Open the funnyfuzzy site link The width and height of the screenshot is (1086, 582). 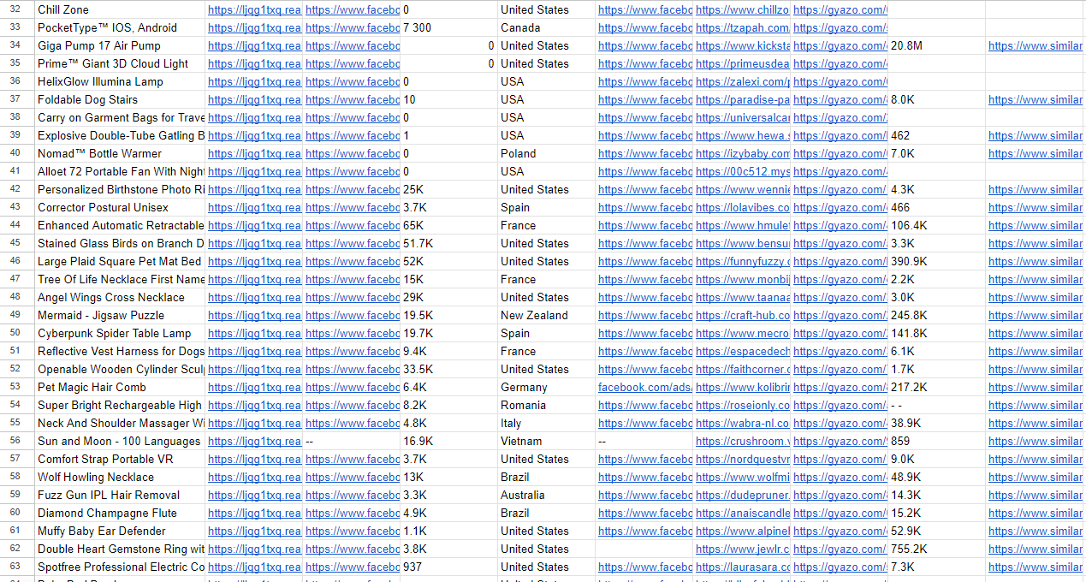pyautogui.click(x=742, y=262)
